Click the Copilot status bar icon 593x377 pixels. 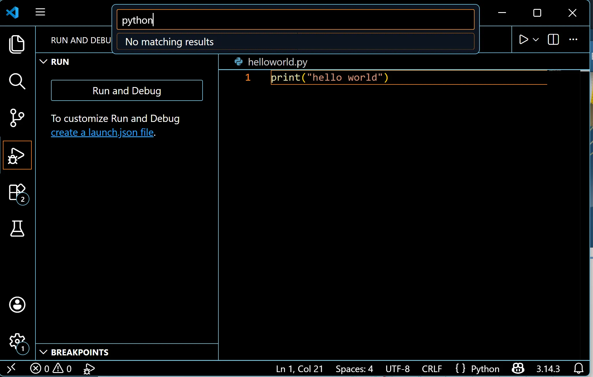point(518,369)
